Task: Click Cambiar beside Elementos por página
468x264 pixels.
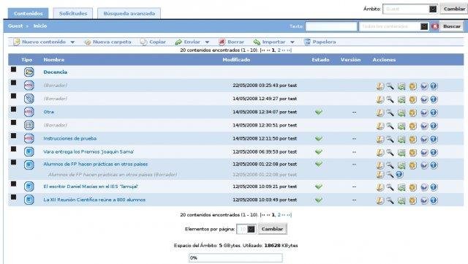Action: coord(272,229)
